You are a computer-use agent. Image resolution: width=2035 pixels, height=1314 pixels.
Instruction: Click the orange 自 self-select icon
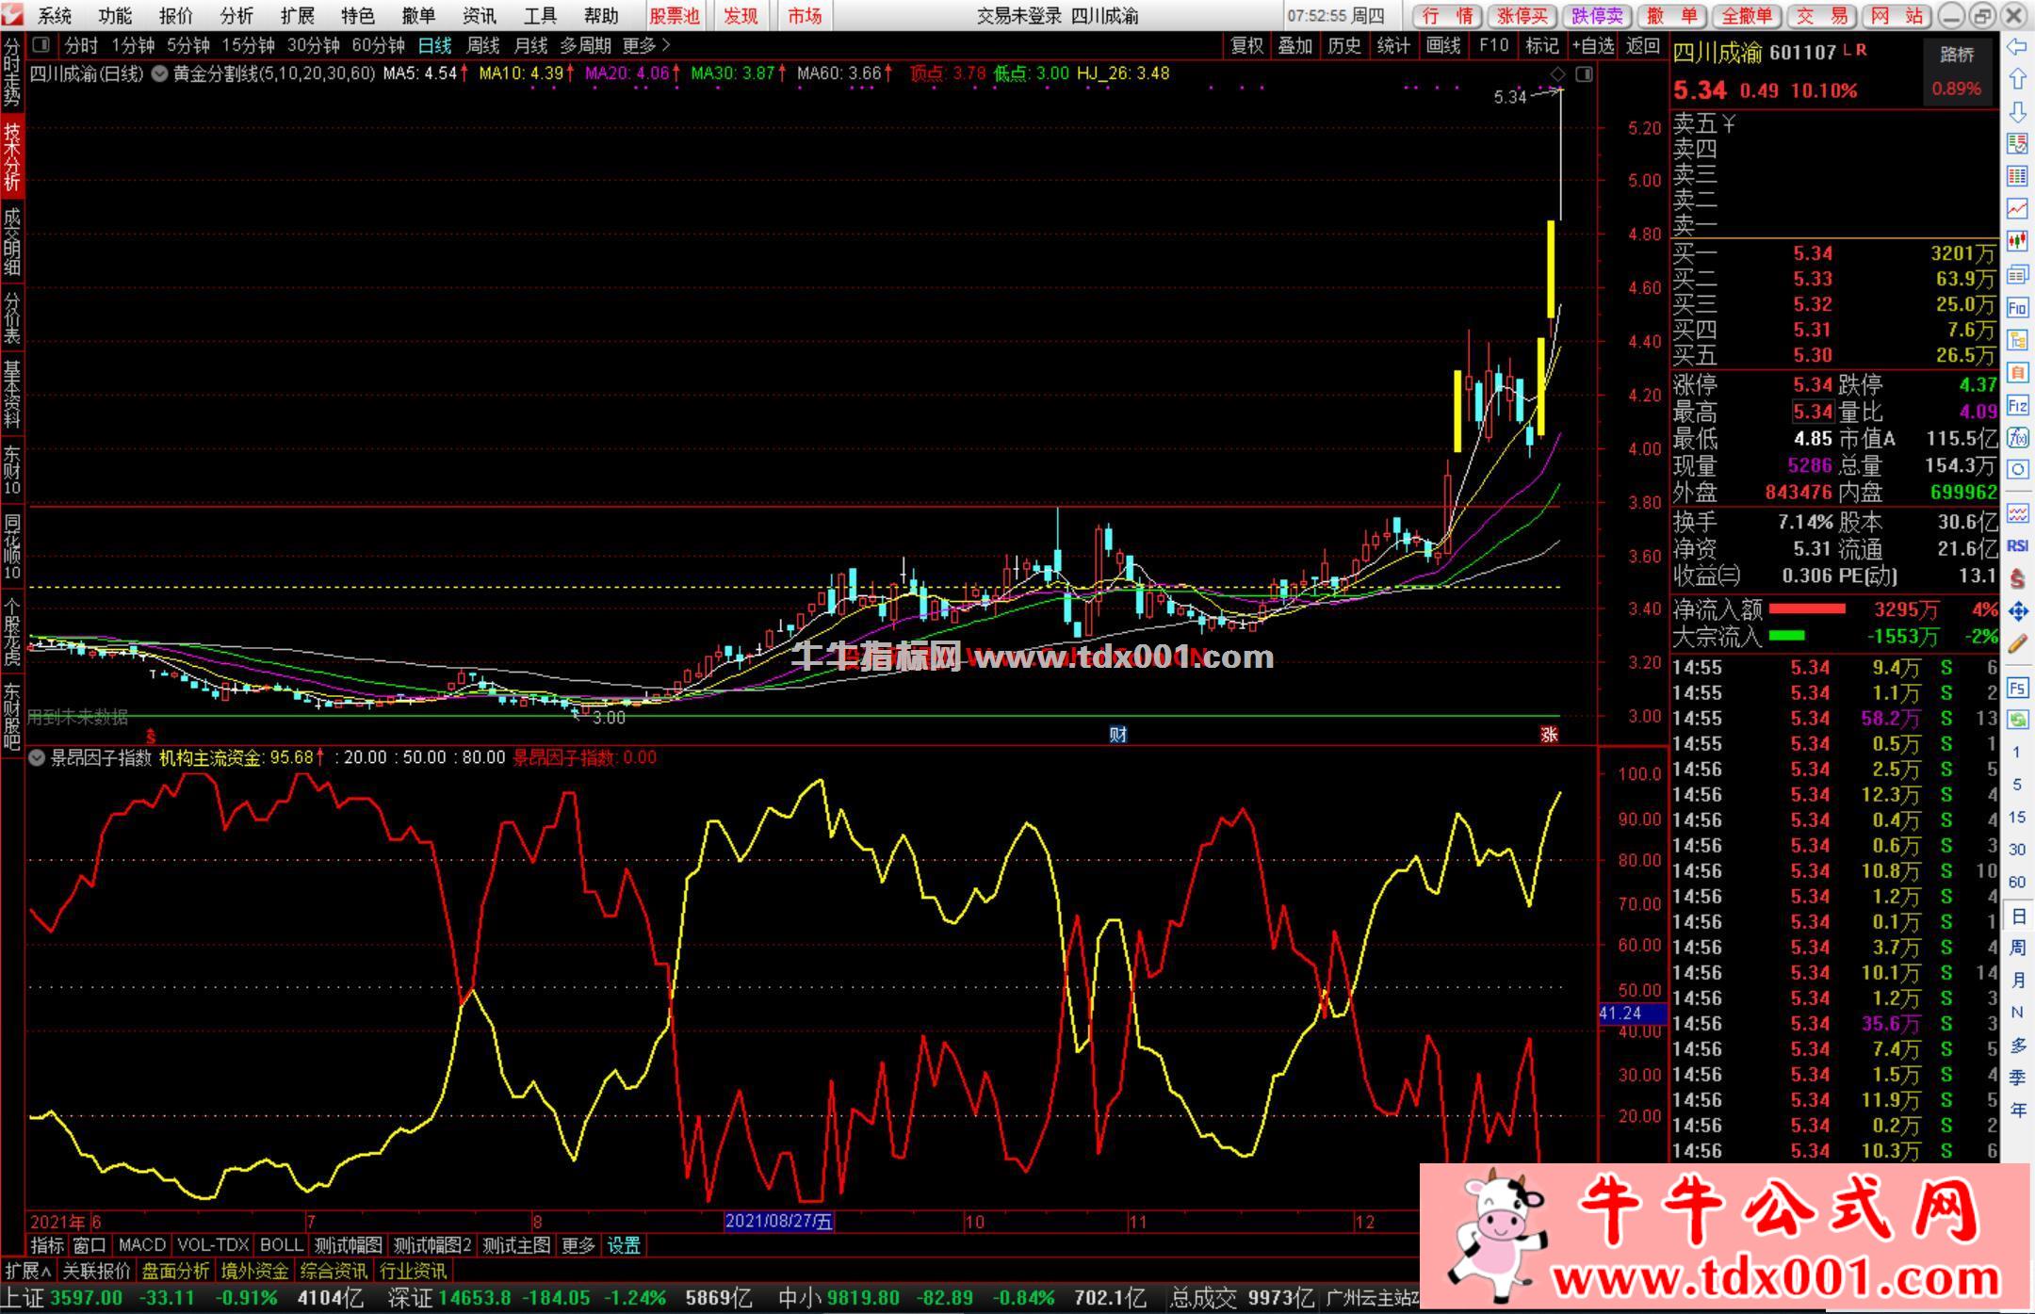tap(2017, 372)
